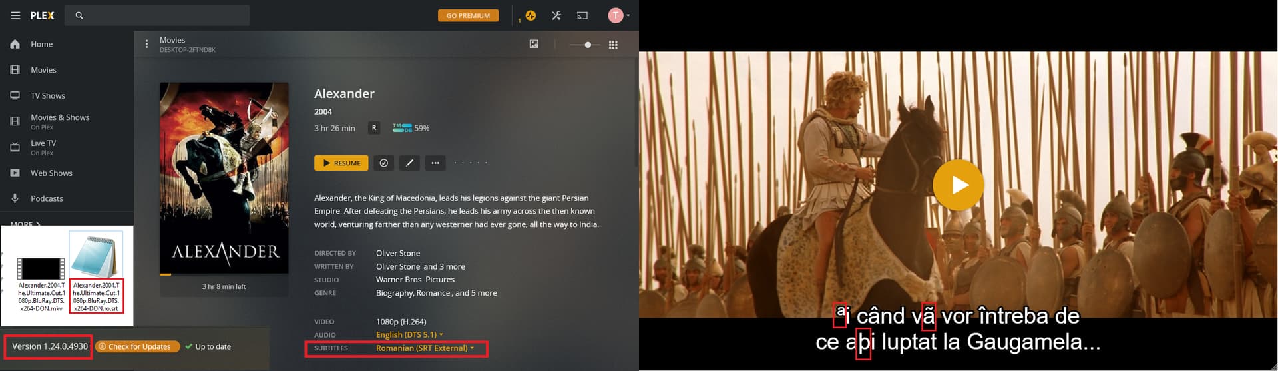Click the R content rating badge
1278x371 pixels.
pos(374,128)
